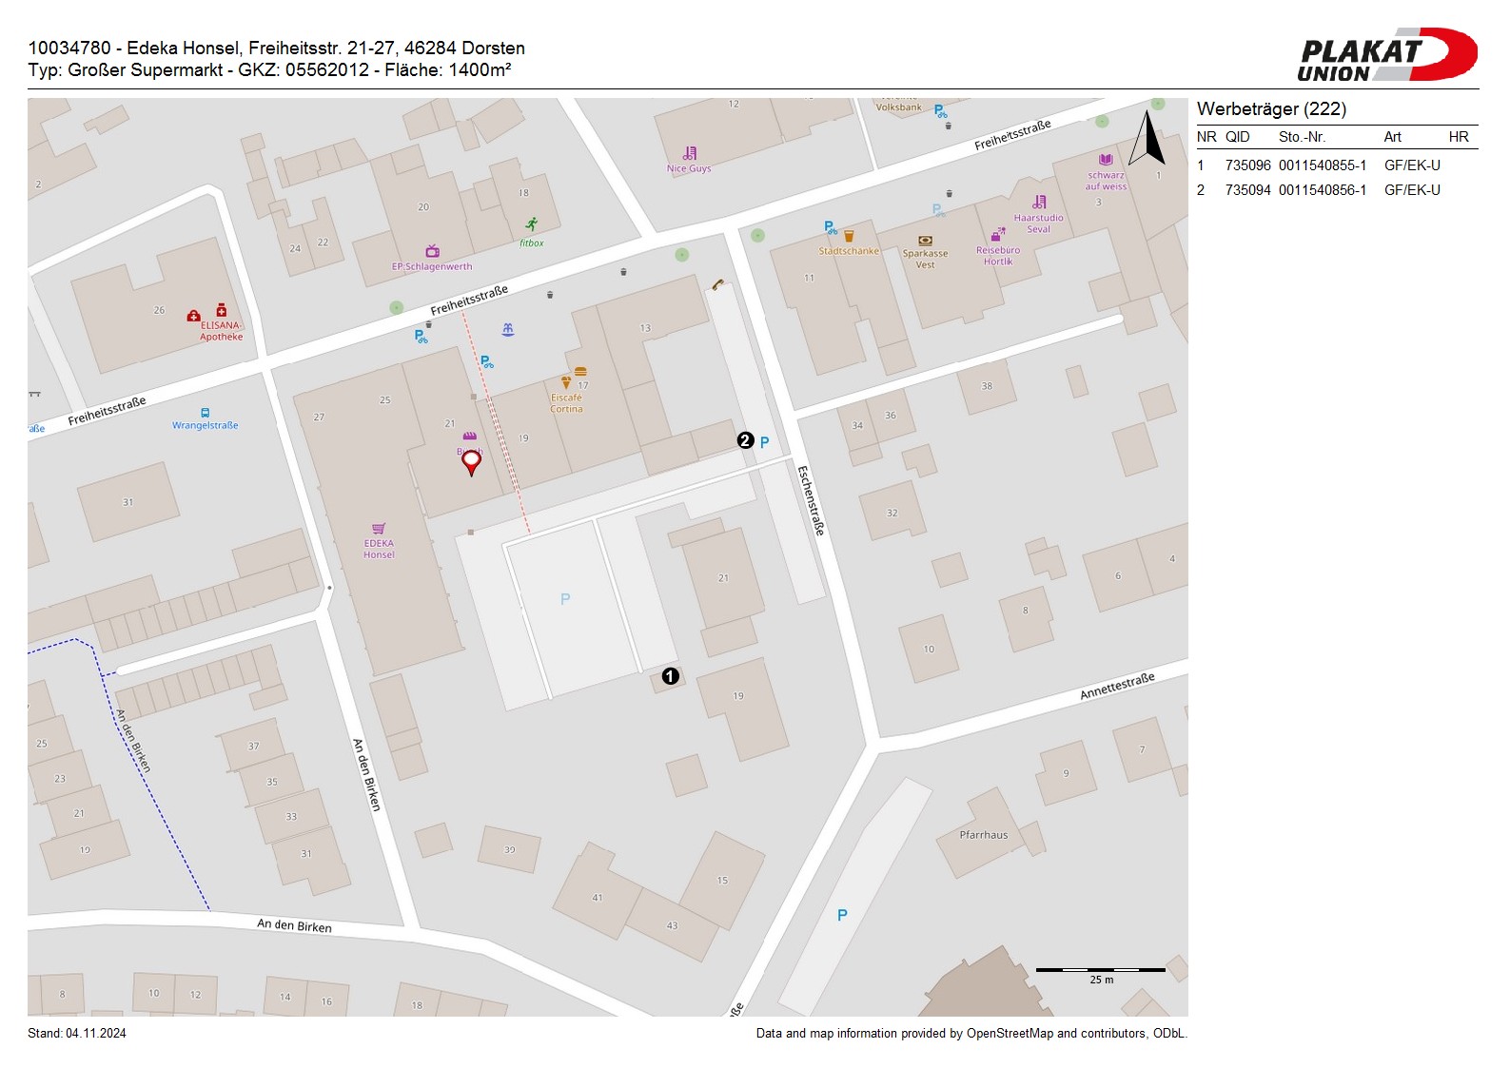Click the north arrow compass symbol
Screen dimensions: 1510x1068
1147,139
